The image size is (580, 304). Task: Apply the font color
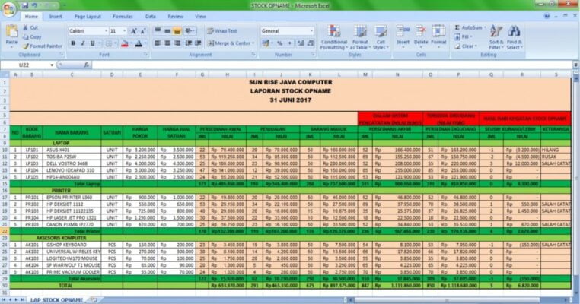(139, 43)
